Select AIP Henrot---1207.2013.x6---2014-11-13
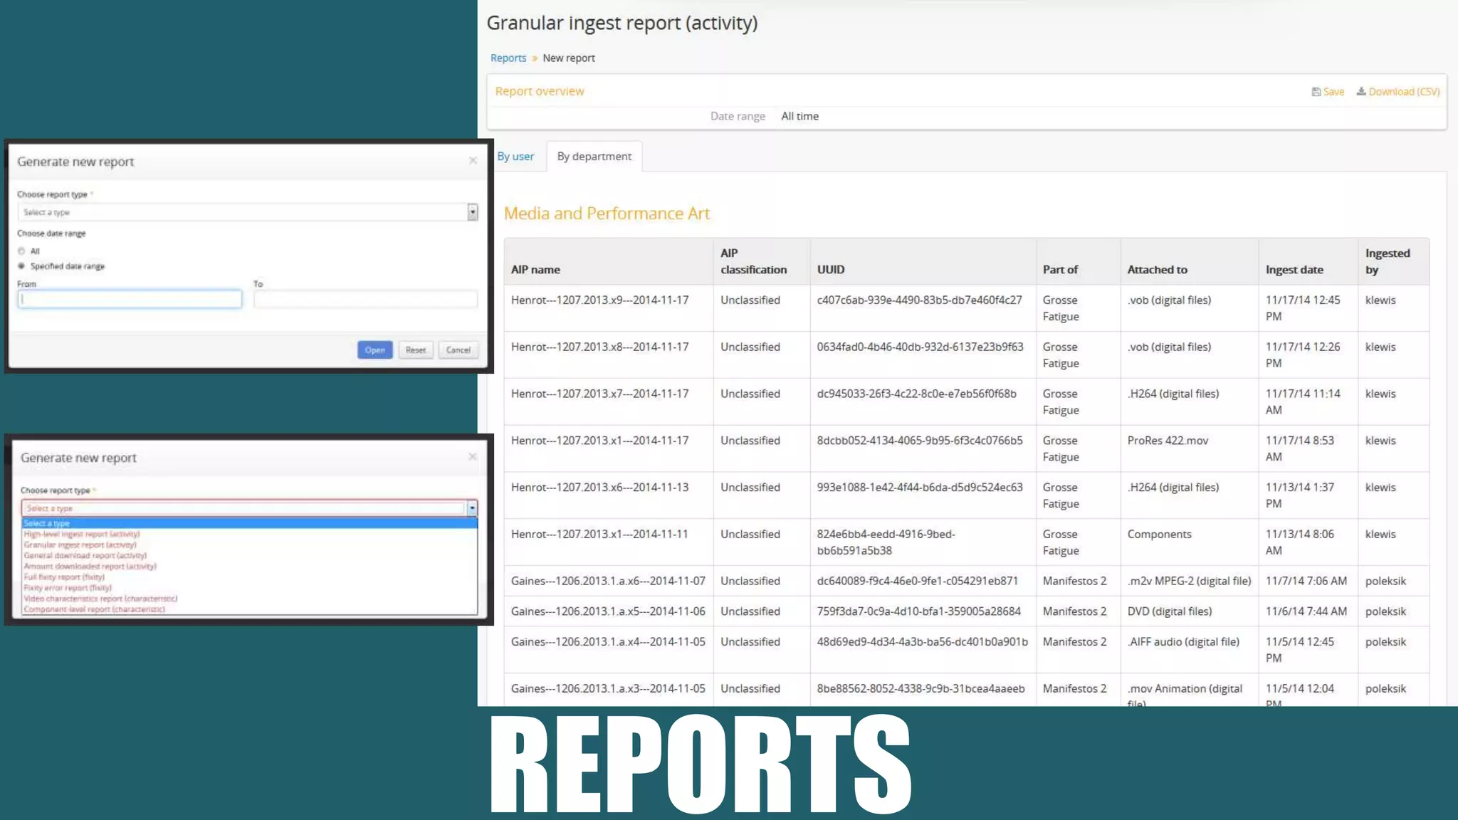The image size is (1458, 820). click(599, 488)
